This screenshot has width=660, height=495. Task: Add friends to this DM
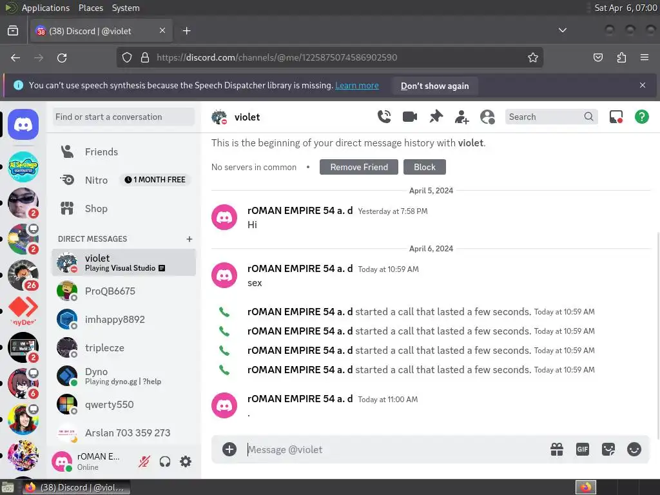(461, 117)
